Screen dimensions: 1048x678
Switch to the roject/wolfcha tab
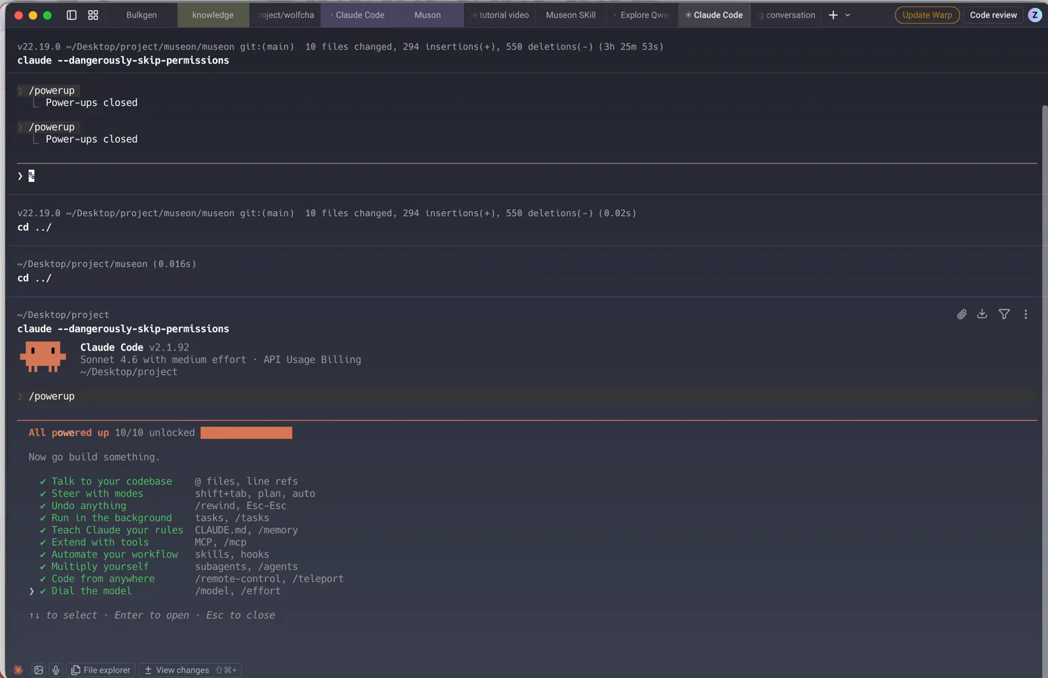pos(285,15)
